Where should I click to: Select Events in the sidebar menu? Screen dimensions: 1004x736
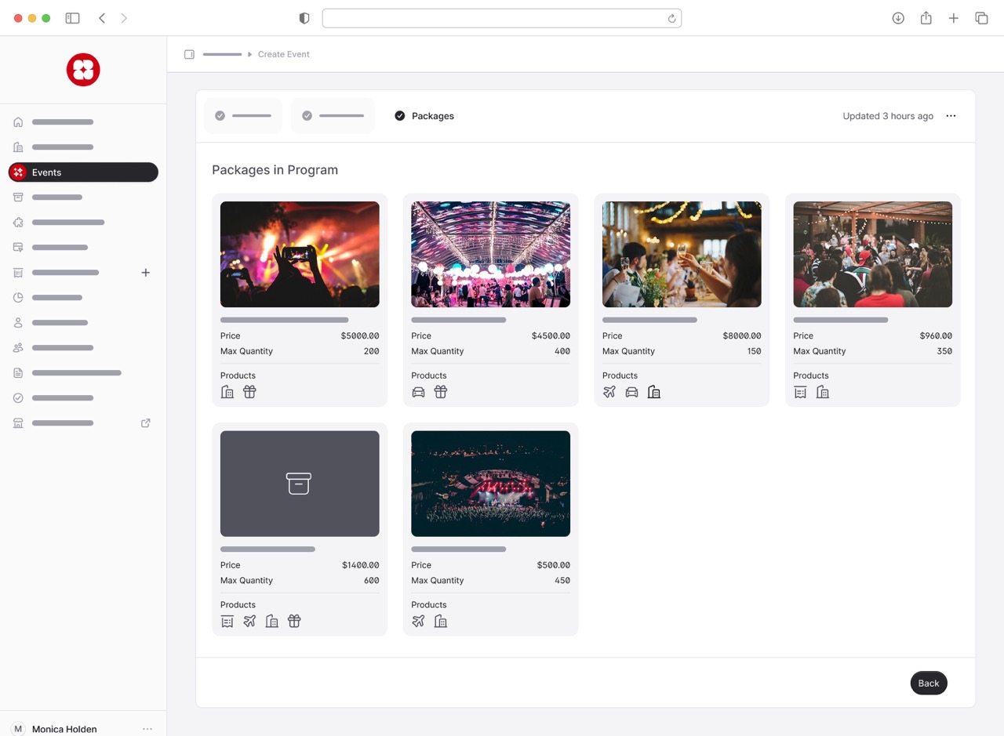click(83, 172)
